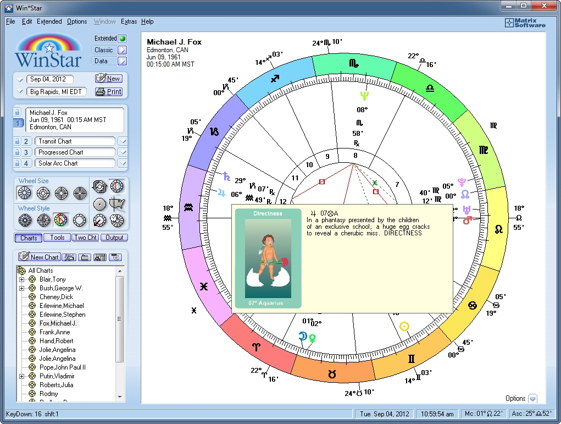Select the two-ring Wheel Size icon
Screen dimensions: 561x424
(43, 194)
